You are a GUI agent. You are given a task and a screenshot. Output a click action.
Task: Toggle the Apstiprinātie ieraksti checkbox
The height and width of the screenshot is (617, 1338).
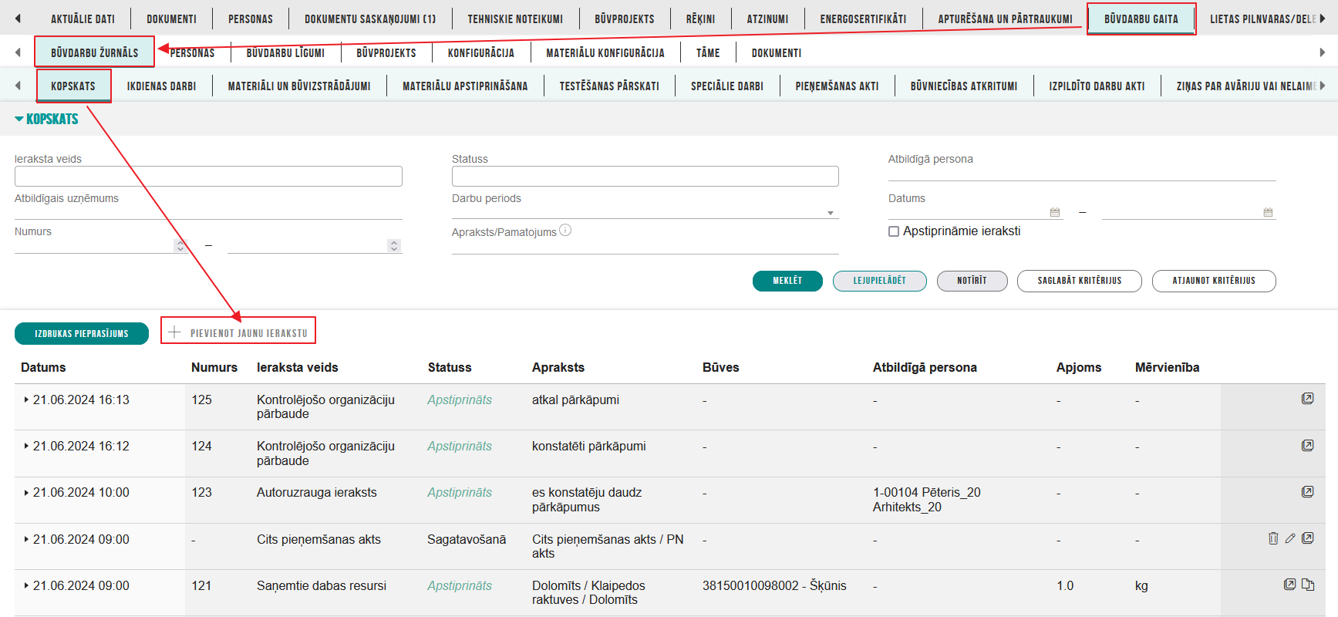[x=894, y=231]
